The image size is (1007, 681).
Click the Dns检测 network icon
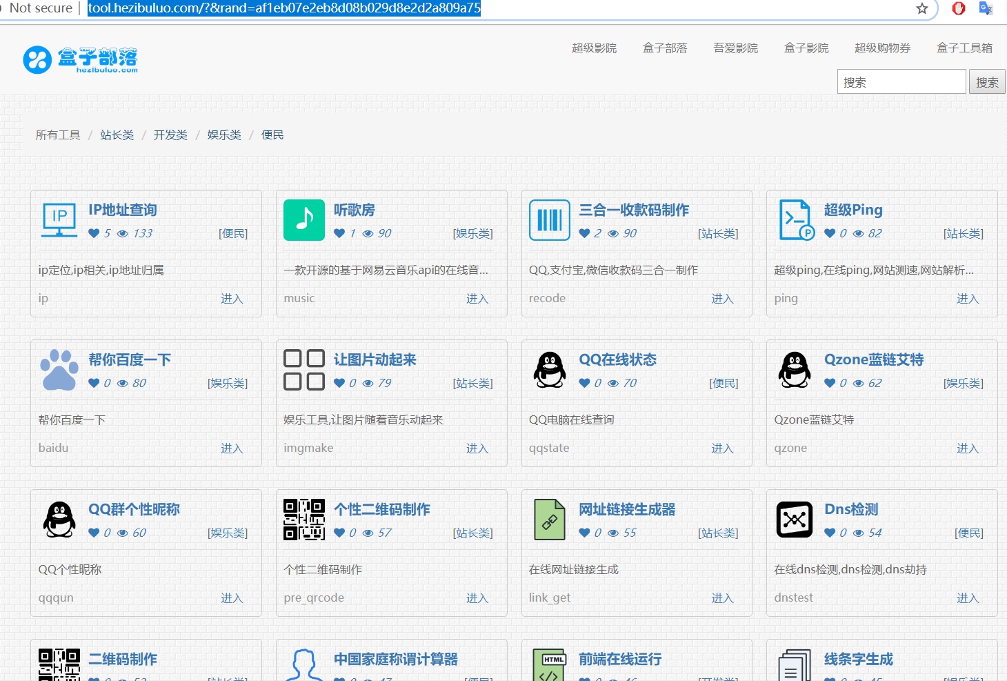tap(795, 520)
